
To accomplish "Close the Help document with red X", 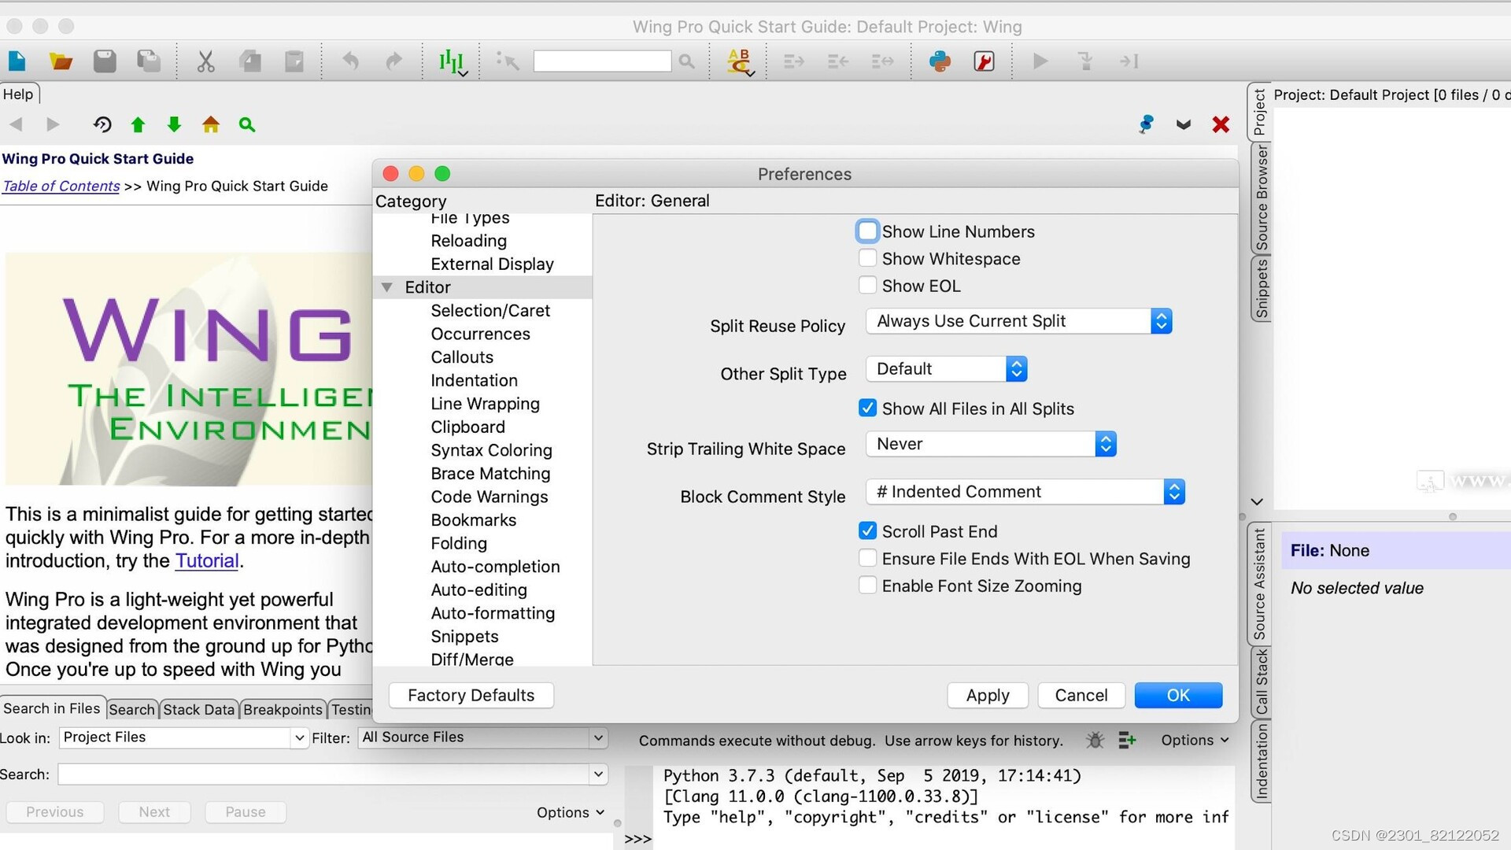I will (1221, 124).
